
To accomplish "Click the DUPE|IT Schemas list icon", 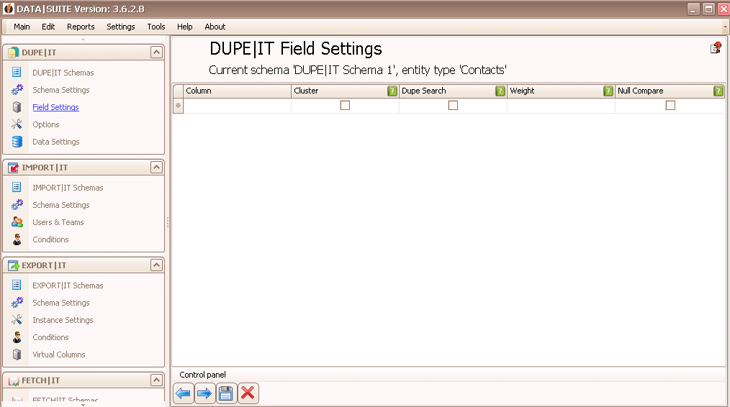I will click(17, 72).
